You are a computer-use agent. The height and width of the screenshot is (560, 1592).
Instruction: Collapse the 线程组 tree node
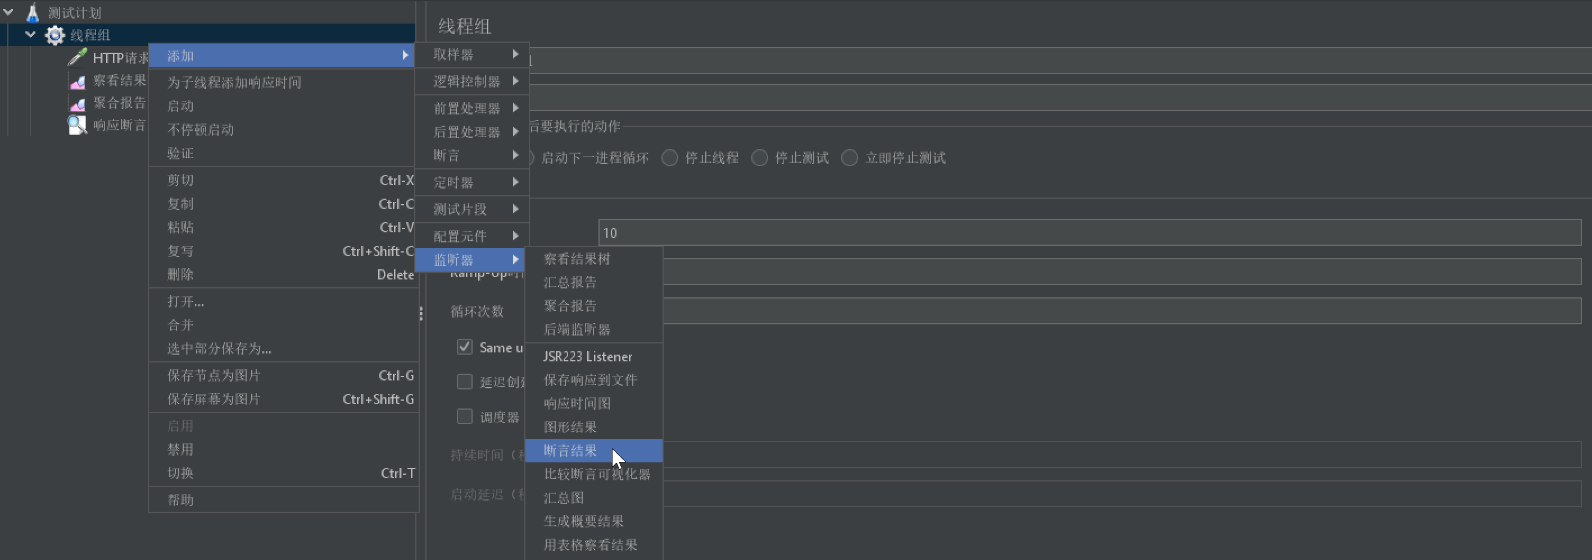point(30,35)
